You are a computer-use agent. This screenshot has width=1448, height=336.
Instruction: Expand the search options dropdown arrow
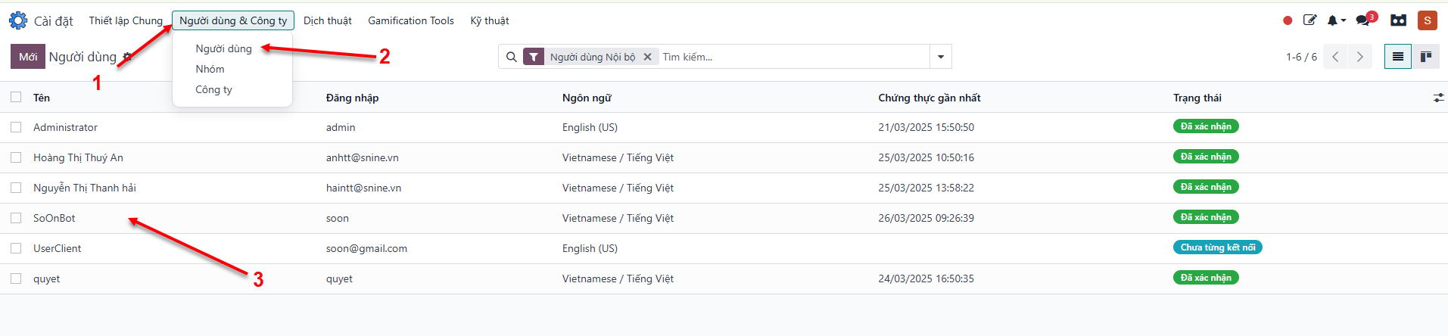click(941, 57)
